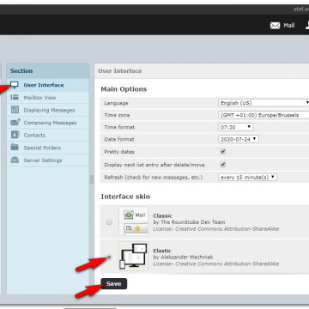Click the User Interface title above Main Options
309x309 pixels.
point(120,71)
